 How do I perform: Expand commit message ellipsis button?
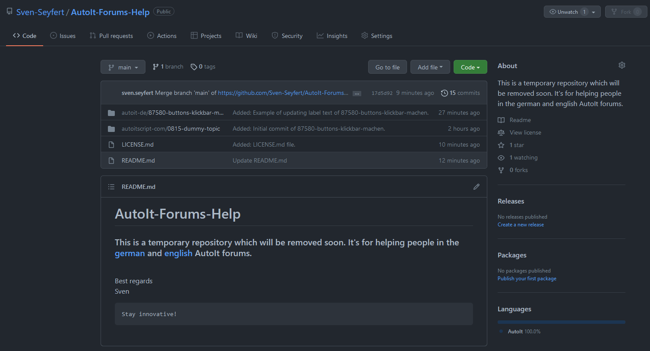[x=357, y=94]
